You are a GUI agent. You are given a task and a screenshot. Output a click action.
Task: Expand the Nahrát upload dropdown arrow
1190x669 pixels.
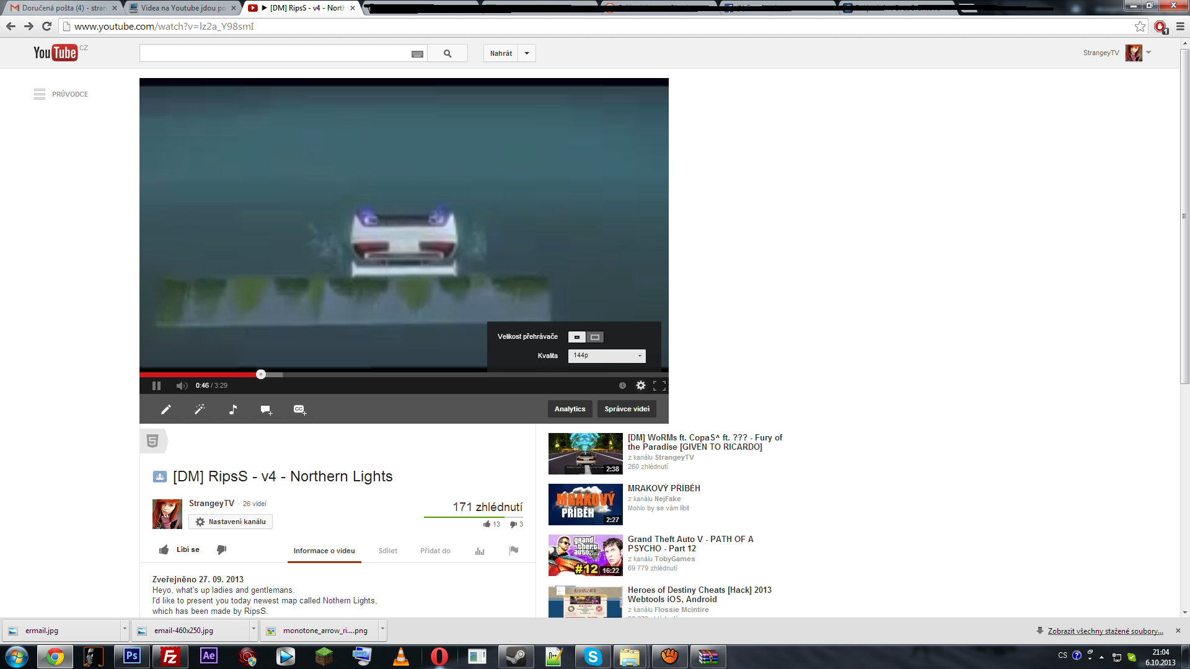527,53
